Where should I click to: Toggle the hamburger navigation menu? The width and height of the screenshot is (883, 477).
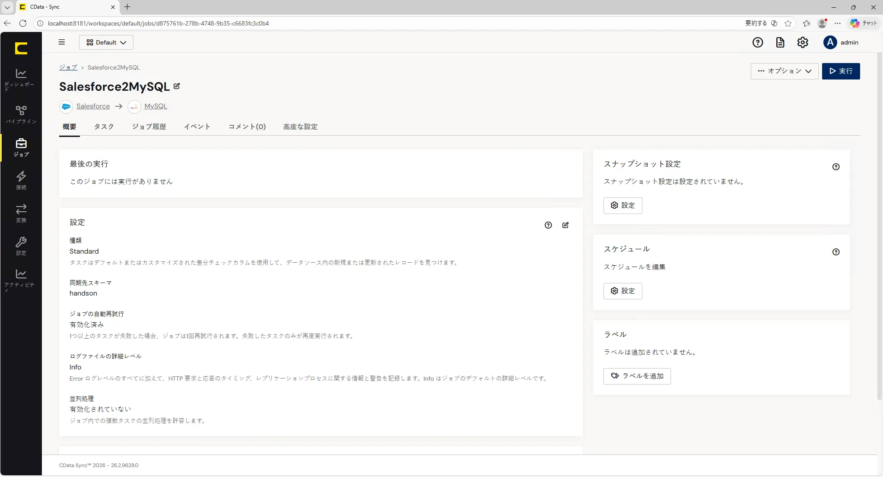click(x=62, y=42)
